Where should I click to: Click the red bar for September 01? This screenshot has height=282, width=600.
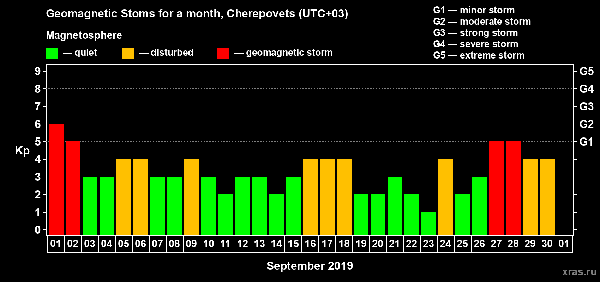[56, 179]
